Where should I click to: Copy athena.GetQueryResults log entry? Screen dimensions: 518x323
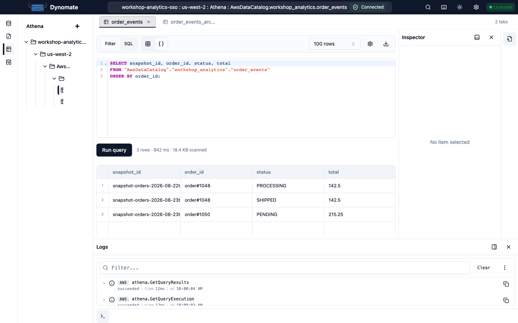tap(506, 284)
